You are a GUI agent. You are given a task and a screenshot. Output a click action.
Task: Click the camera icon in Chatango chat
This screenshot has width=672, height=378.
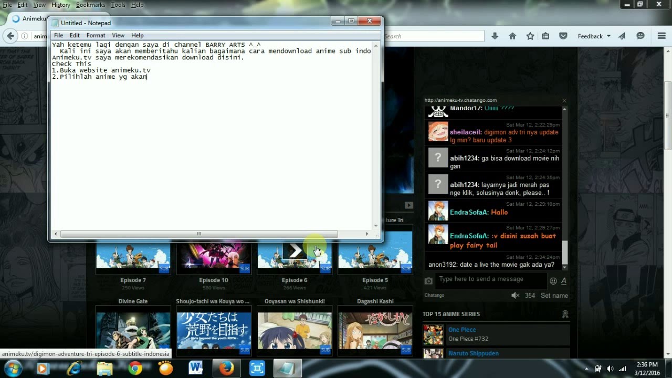click(x=428, y=281)
